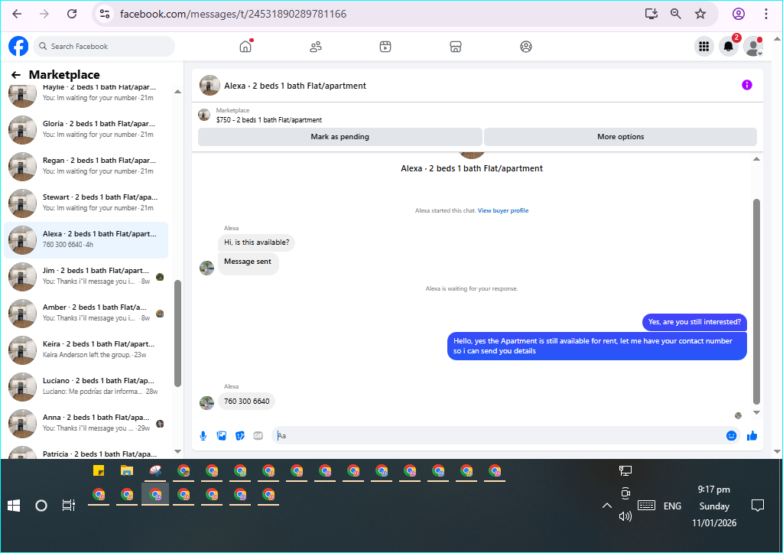Click the chat scroll down arrow
Image resolution: width=783 pixels, height=553 pixels.
coord(756,412)
